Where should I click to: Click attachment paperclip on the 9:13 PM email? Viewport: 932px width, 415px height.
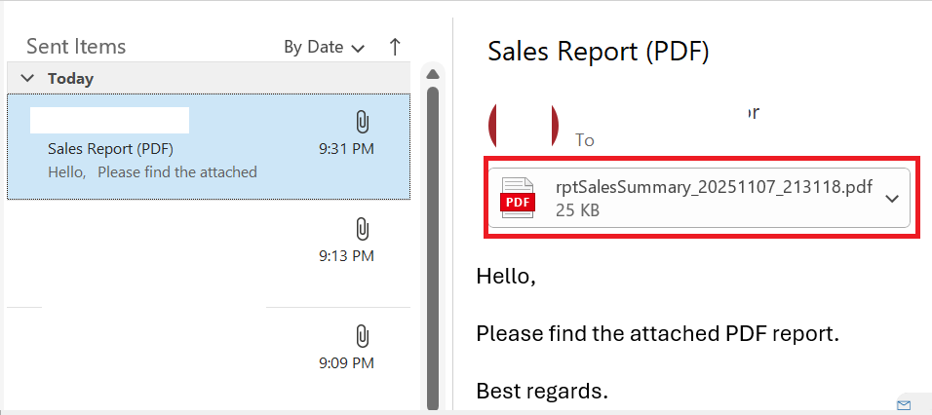362,229
